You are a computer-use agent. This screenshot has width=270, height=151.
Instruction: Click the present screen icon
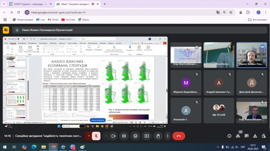click(147, 136)
